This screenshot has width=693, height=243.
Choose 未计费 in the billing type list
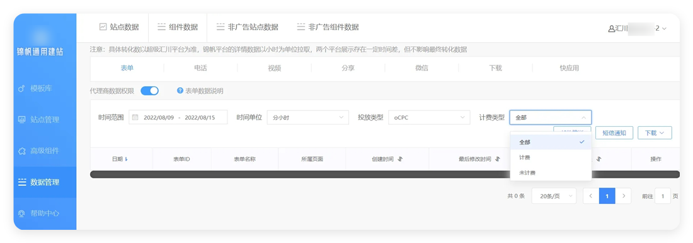point(551,173)
